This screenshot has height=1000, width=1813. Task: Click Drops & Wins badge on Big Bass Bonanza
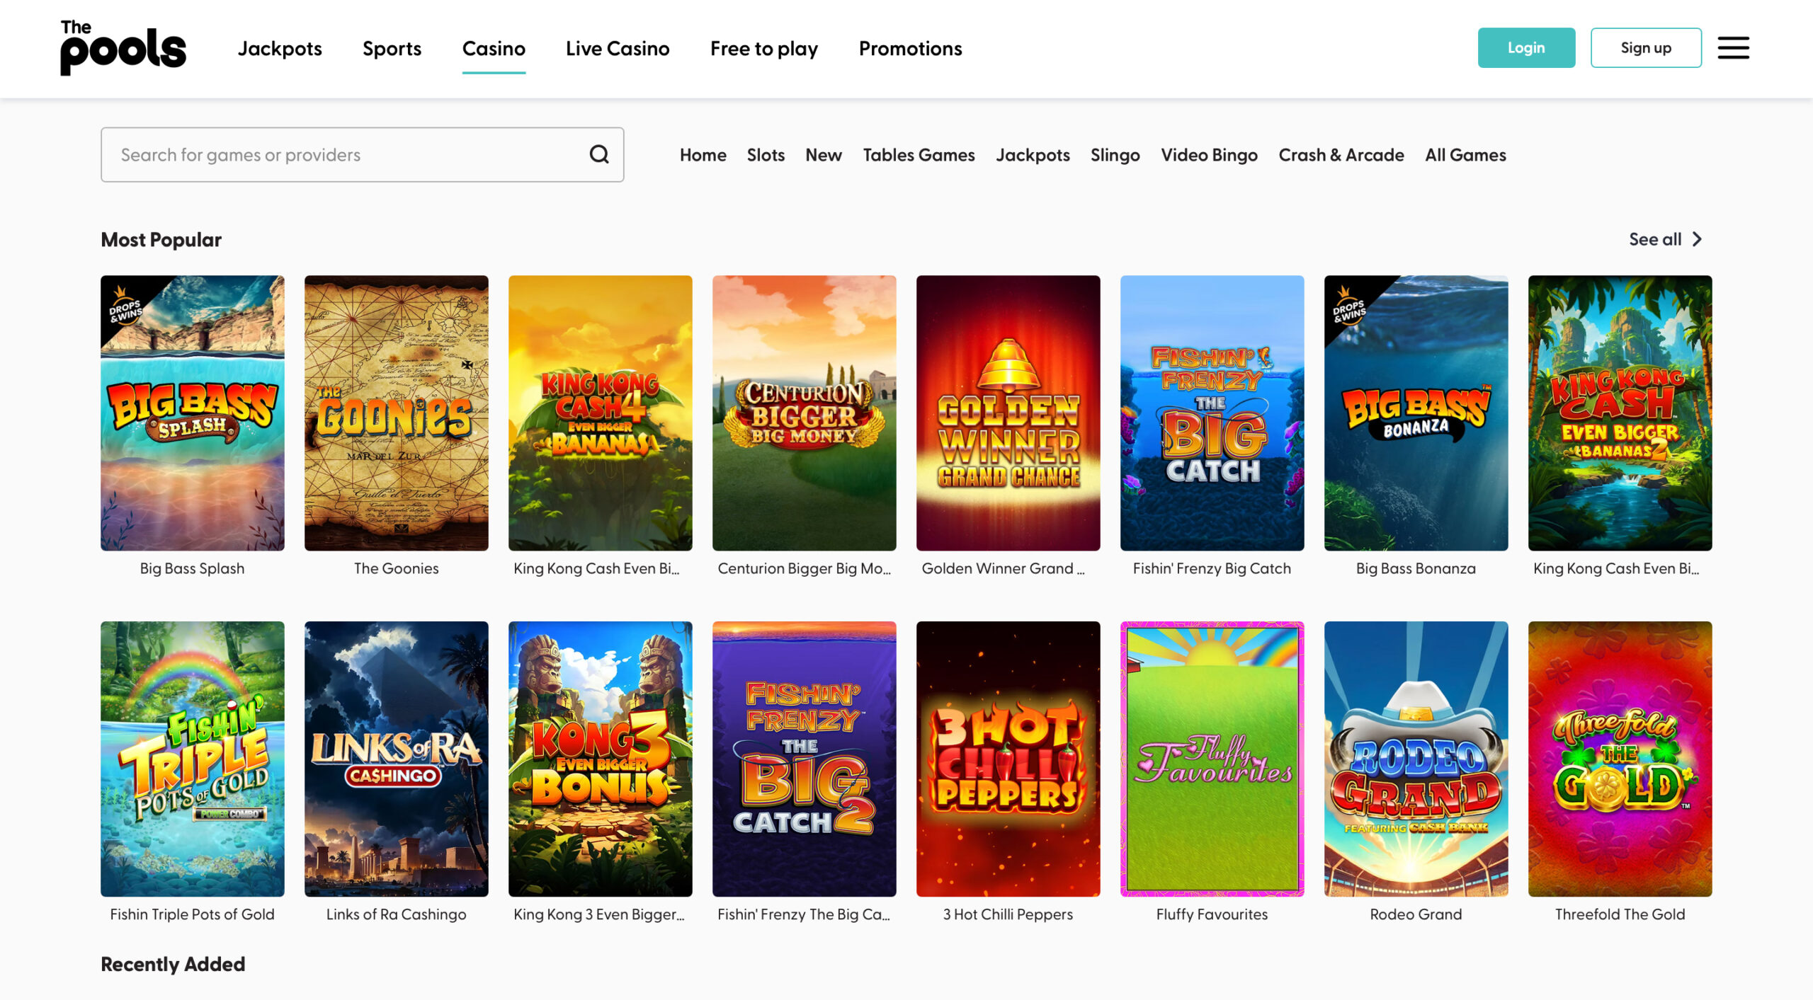(x=1348, y=306)
